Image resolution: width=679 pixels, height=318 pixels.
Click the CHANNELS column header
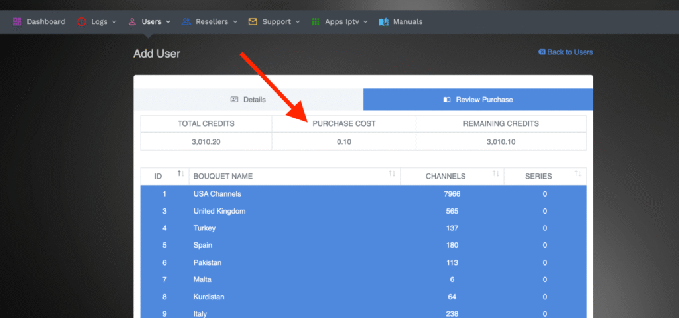(x=452, y=176)
